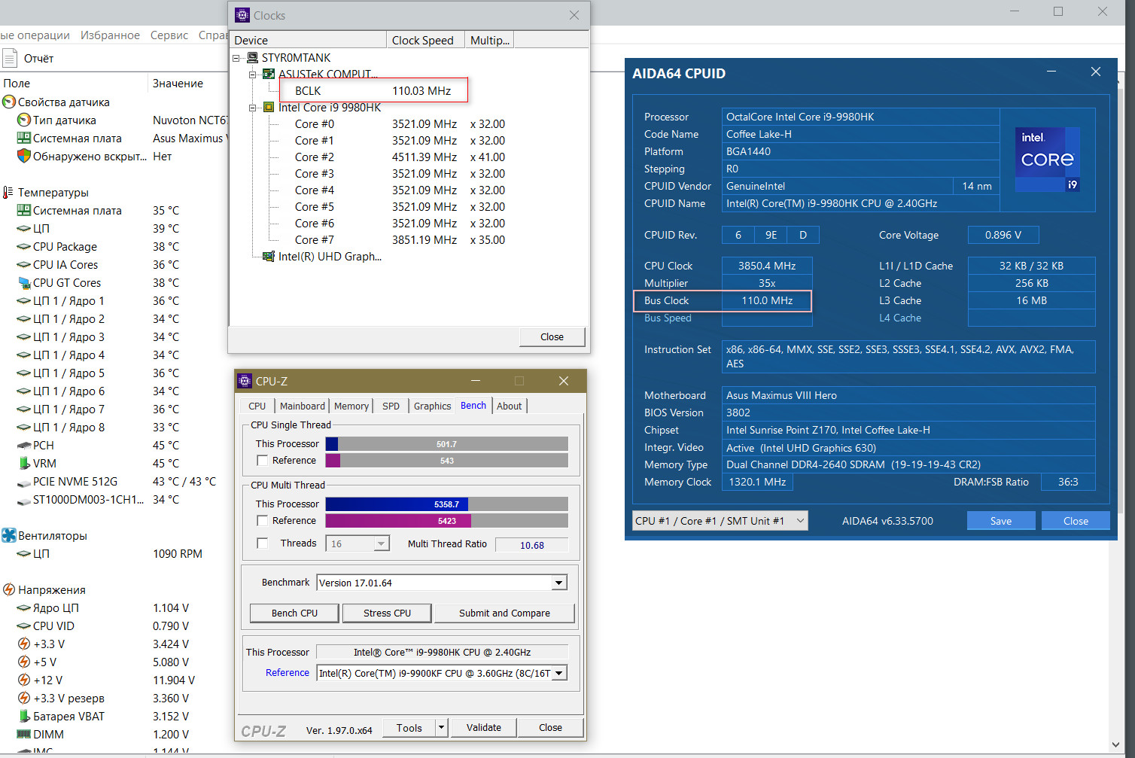Screen dimensions: 1135x758
Task: Click the Validate button in CPU-Z
Action: (x=484, y=728)
